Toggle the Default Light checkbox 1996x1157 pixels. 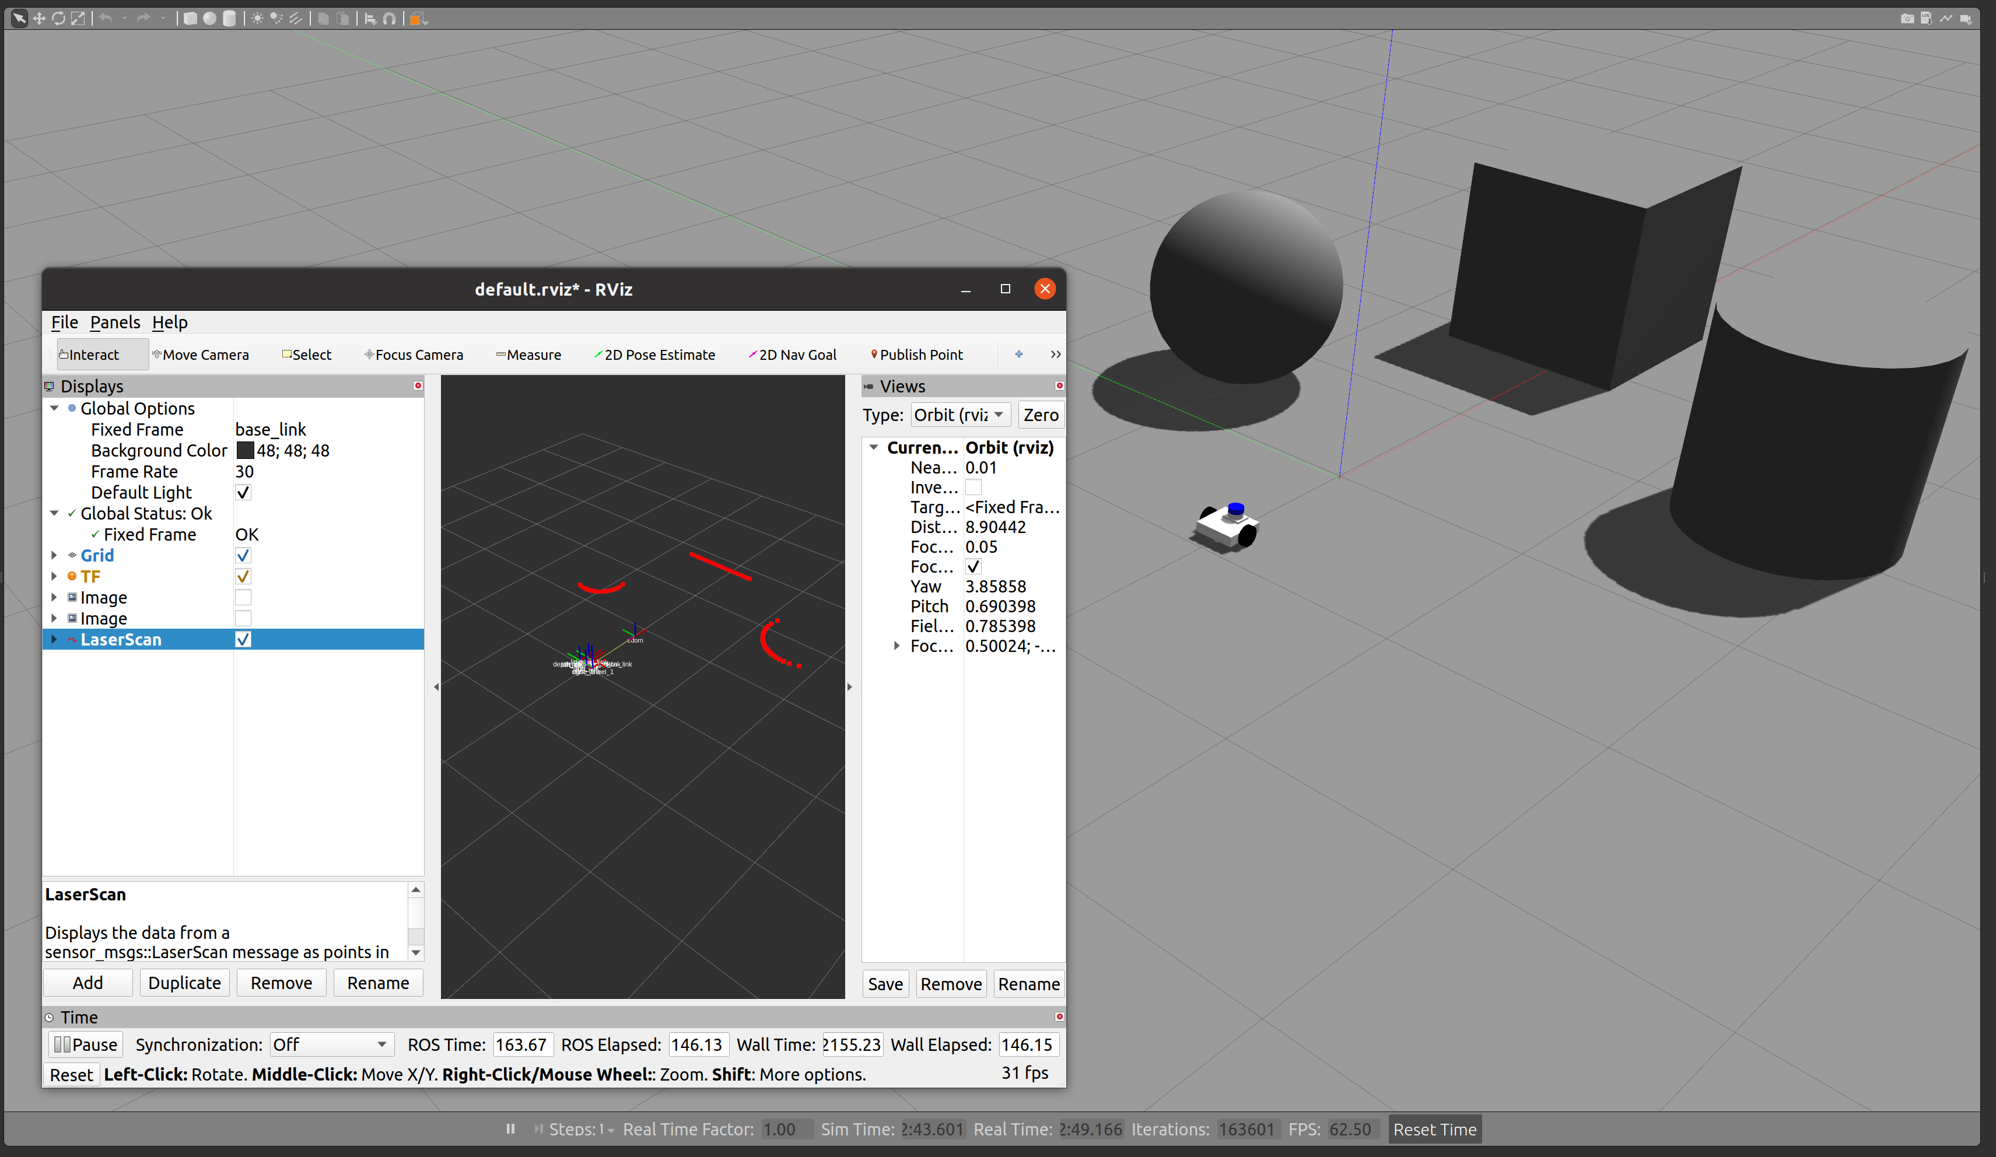[243, 492]
